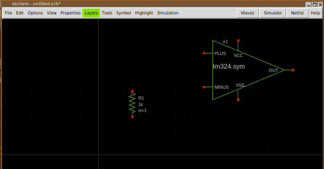Open the green Layers color menu
This screenshot has height=169, width=324.
pyautogui.click(x=91, y=13)
